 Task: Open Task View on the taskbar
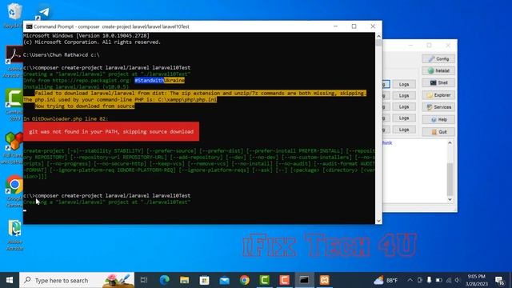pos(144,280)
